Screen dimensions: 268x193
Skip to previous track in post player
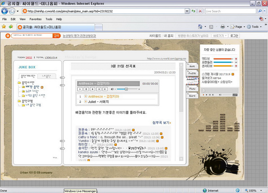click(99, 89)
